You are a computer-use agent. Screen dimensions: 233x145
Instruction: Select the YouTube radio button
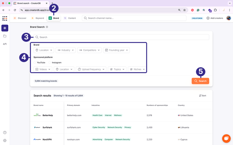tap(35, 62)
